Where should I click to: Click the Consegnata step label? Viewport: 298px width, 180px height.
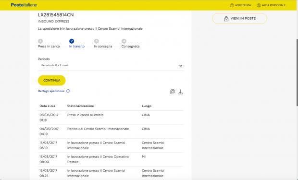tap(130, 47)
